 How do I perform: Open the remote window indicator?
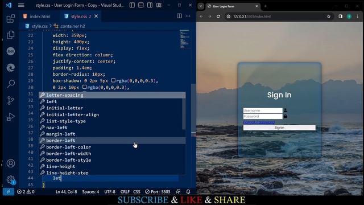coord(9,192)
